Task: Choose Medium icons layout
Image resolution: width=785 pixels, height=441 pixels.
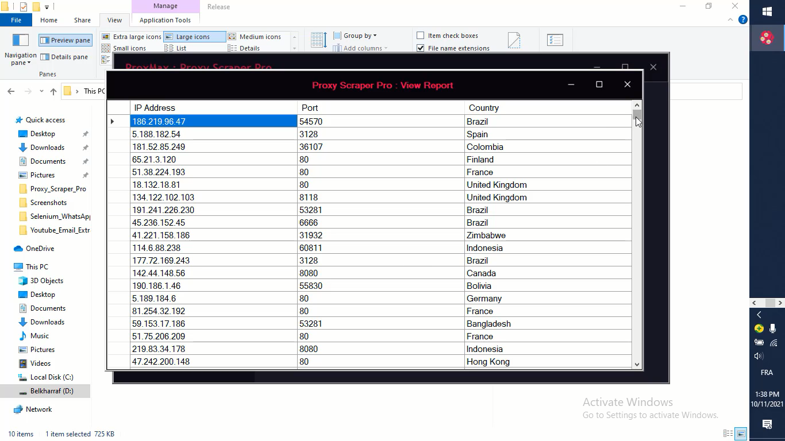Action: (255, 37)
